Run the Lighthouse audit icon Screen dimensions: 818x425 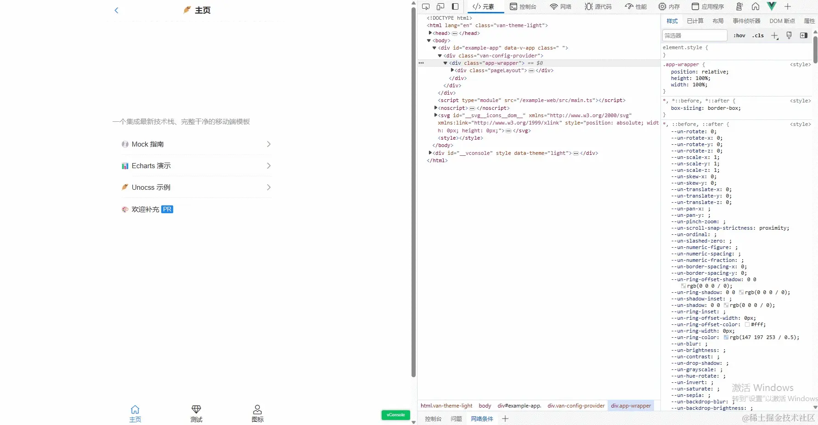(739, 6)
